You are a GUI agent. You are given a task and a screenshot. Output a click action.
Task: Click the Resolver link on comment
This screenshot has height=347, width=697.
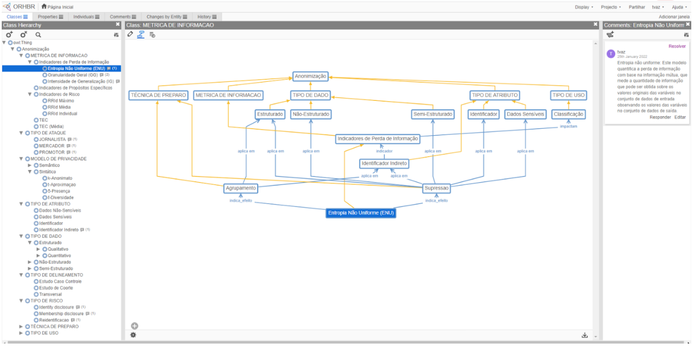tap(676, 46)
